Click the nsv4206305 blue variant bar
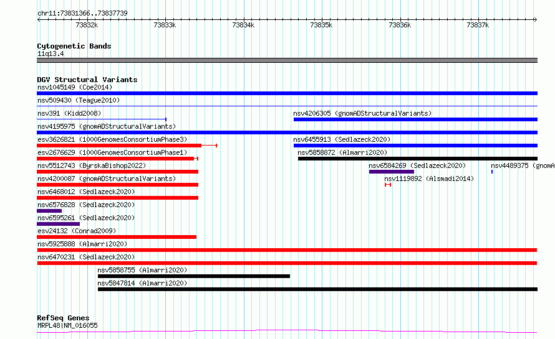This screenshot has height=339, width=555. coord(415,119)
